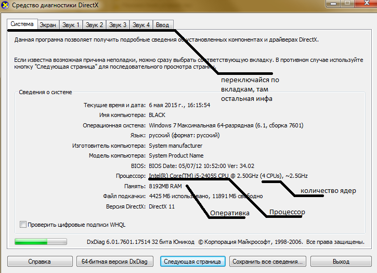
Task: Click the window title Средство диагностики DirectX
Action: point(55,5)
